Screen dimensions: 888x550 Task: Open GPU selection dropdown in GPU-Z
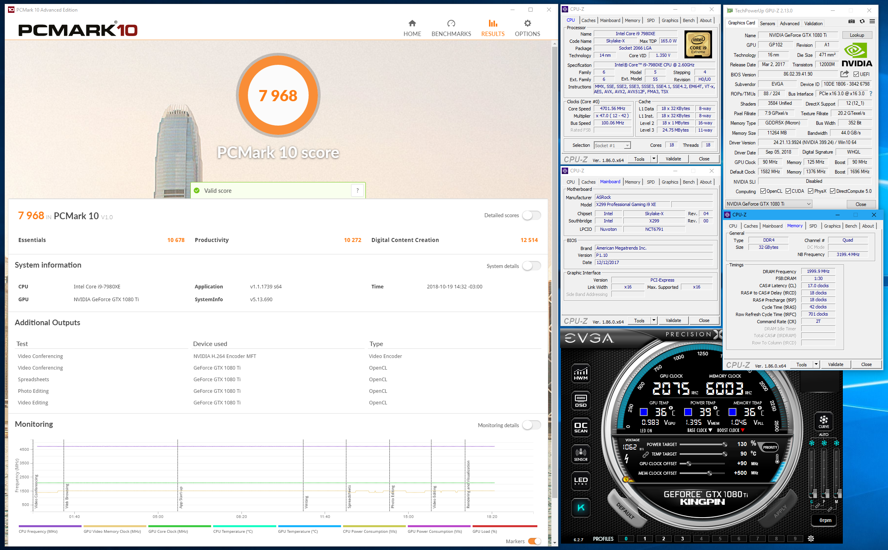(768, 204)
